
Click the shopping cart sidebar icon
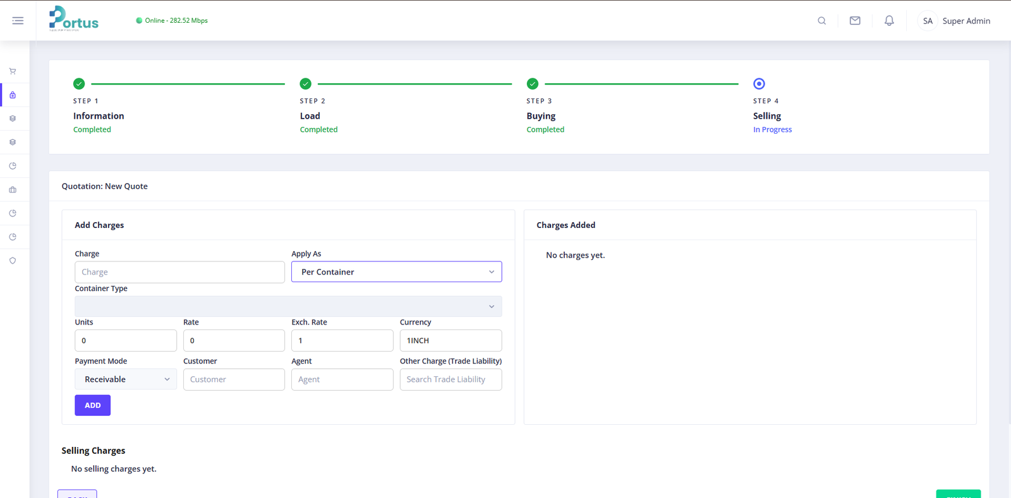(13, 71)
